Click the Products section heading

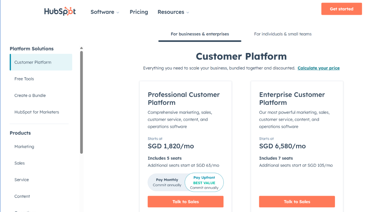[x=20, y=133]
